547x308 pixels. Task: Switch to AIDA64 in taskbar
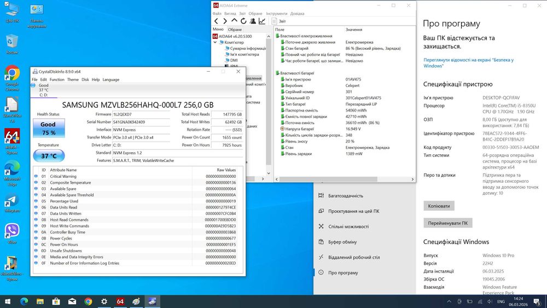[120, 301]
